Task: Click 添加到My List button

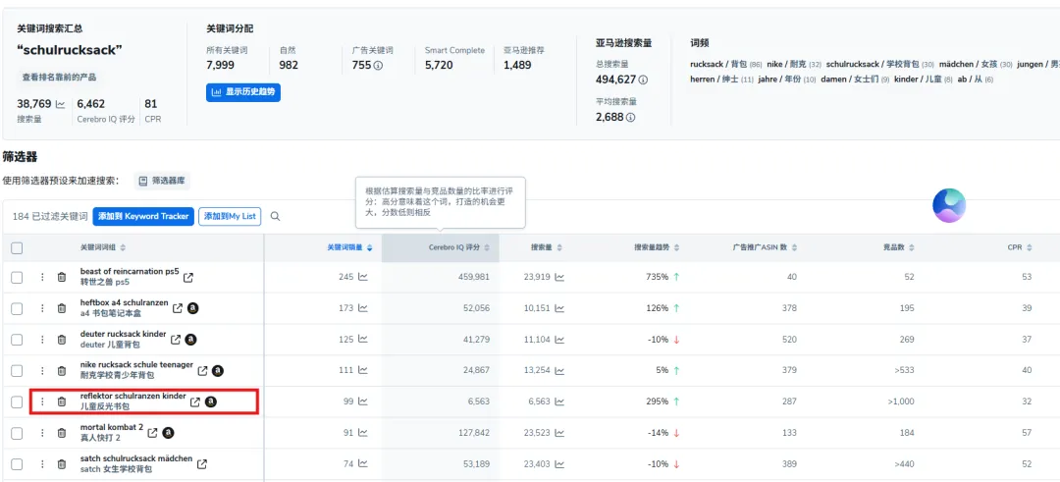Action: click(x=230, y=216)
